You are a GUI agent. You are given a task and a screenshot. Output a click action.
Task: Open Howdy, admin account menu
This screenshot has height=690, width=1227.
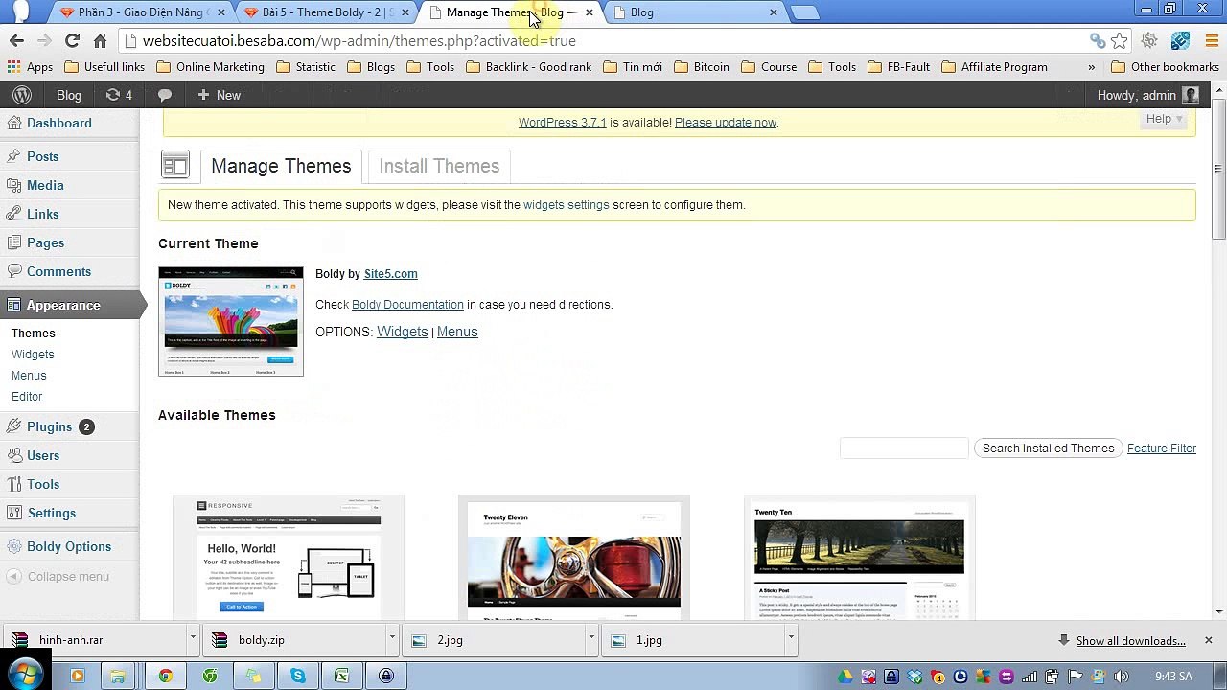[x=1148, y=95]
